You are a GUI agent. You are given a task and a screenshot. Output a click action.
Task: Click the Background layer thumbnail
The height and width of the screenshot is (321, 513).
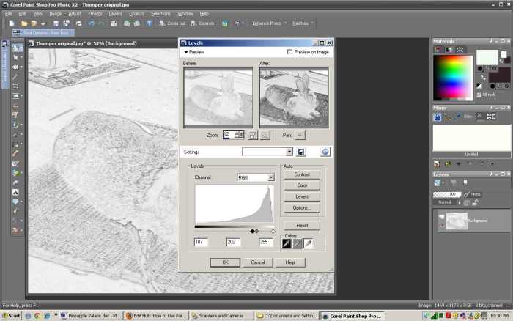457,221
